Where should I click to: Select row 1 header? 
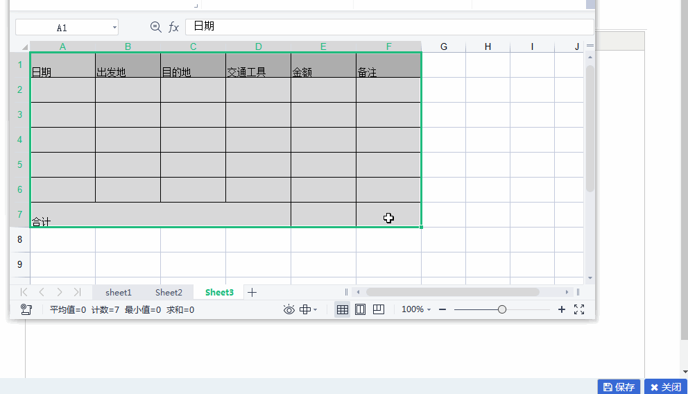(x=19, y=65)
